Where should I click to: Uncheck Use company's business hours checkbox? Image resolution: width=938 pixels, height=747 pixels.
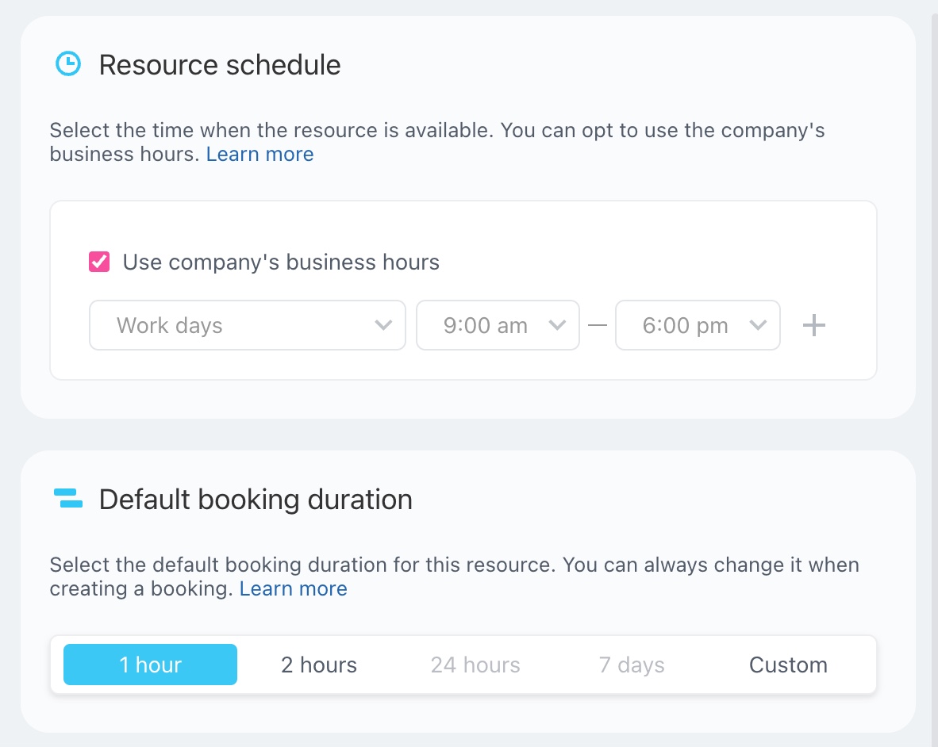coord(99,262)
